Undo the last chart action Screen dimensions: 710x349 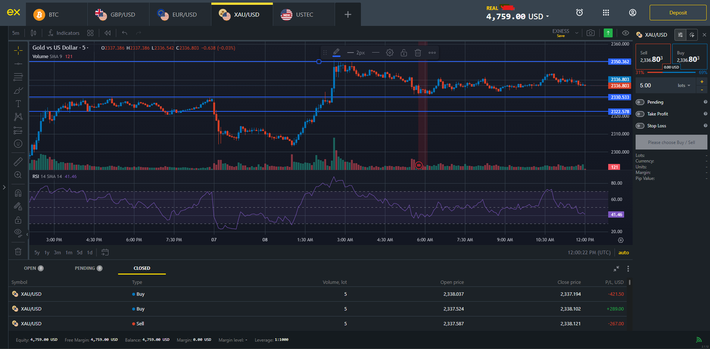coord(124,33)
